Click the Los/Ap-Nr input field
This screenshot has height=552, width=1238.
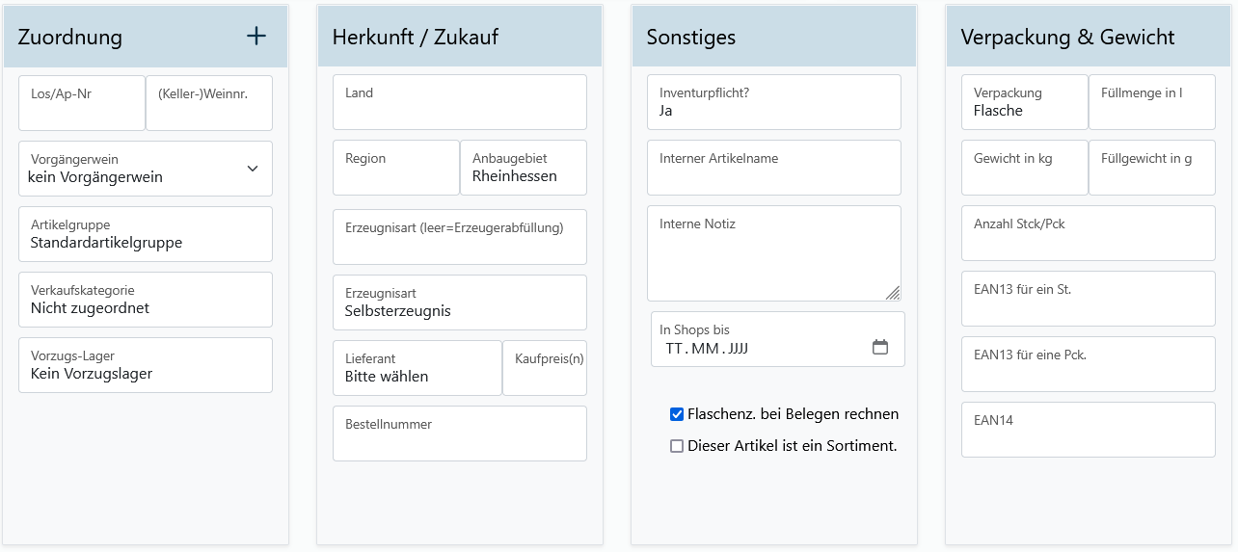(x=82, y=104)
